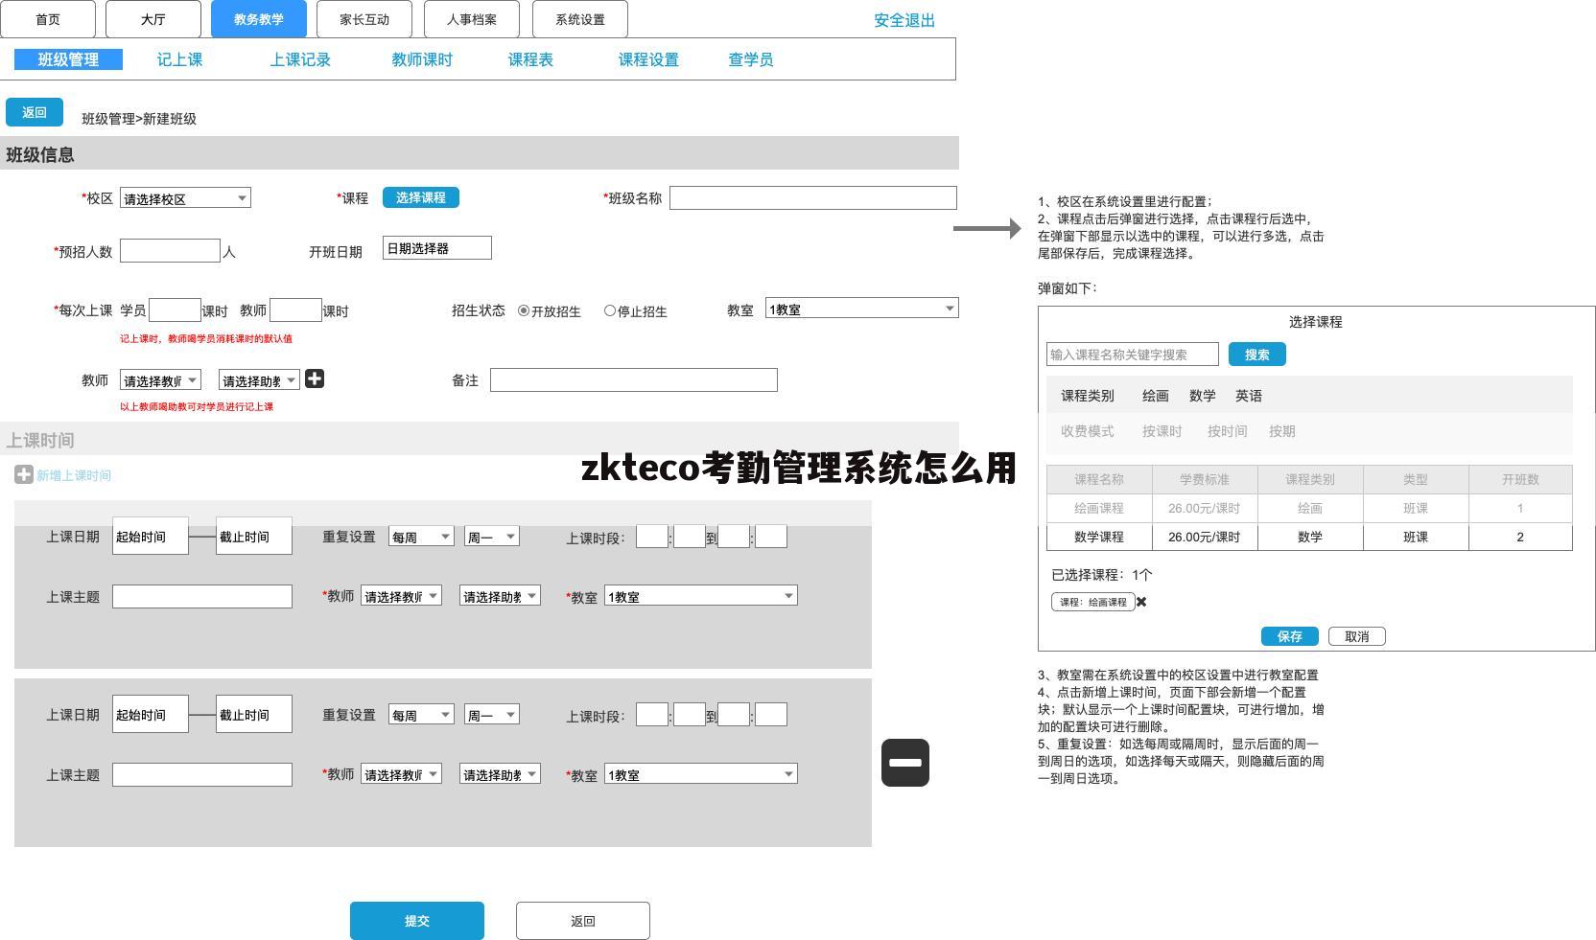Click 截止时间 field in first time block
This screenshot has height=940, width=1596.
click(x=254, y=537)
